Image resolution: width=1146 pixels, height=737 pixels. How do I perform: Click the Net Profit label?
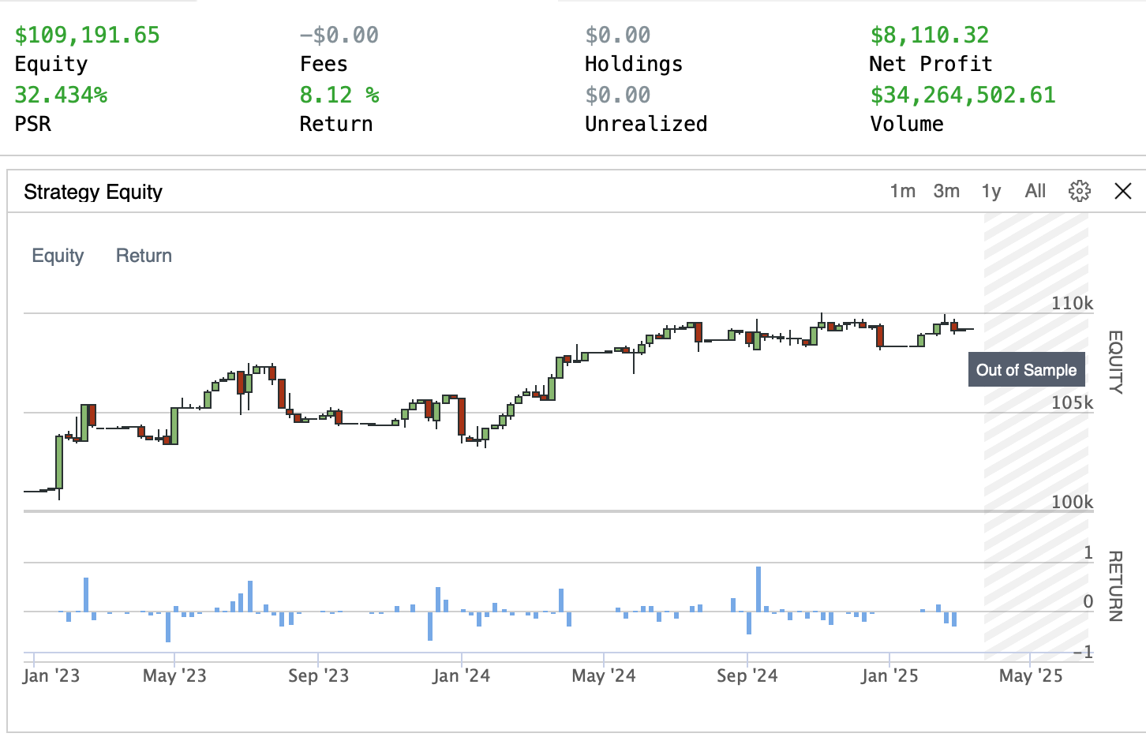931,64
